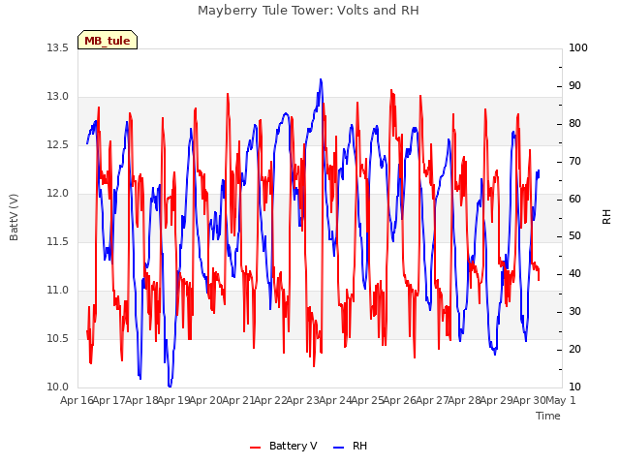Click the 60 tick label on the RH axis
The height and width of the screenshot is (465, 620).
[x=574, y=199]
